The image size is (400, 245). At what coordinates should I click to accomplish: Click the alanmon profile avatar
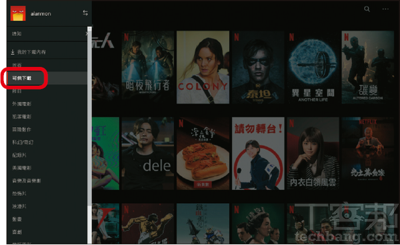[x=18, y=13]
